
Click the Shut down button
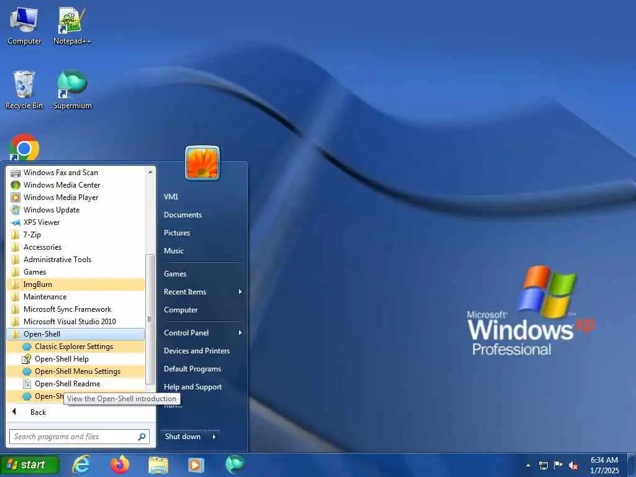tap(183, 437)
